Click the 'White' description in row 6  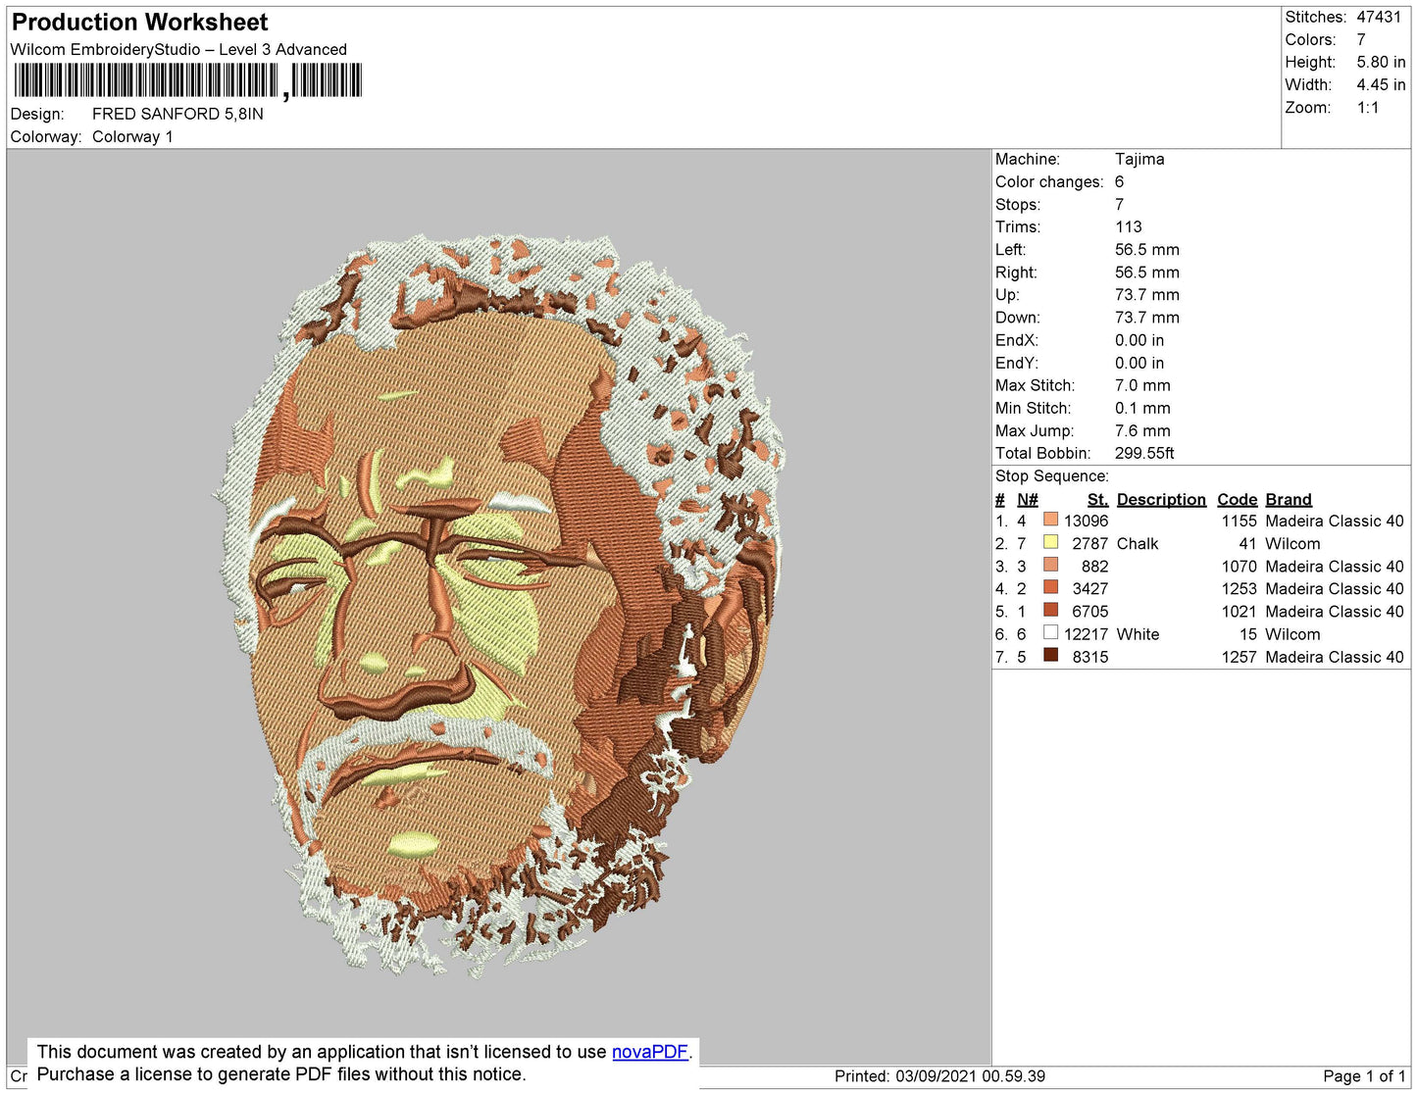pos(1139,634)
